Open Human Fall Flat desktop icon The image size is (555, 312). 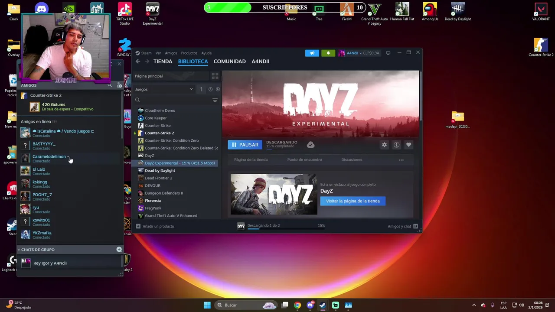pyautogui.click(x=402, y=12)
